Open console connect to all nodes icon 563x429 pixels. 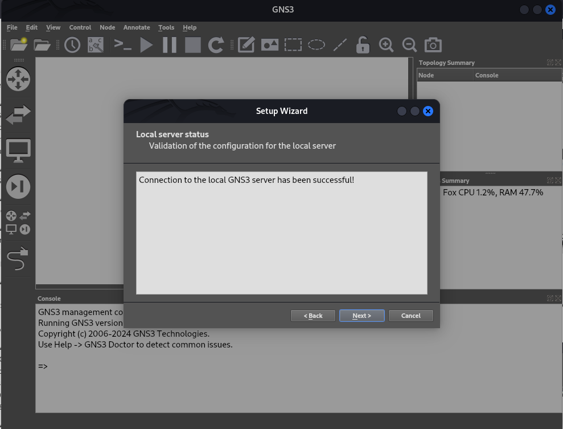(x=122, y=44)
